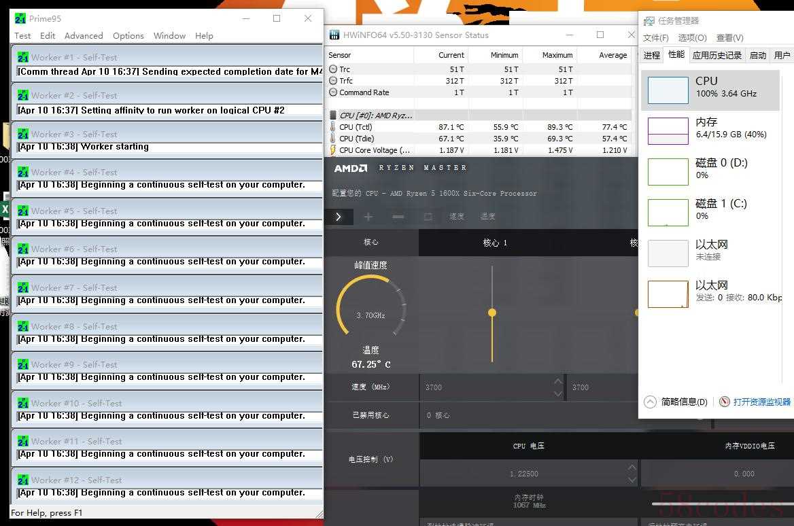Switch to the 用户 tab in Task Manager
The width and height of the screenshot is (794, 526).
[x=782, y=55]
